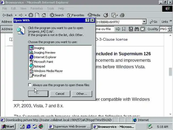The width and height of the screenshot is (173, 130).
Task: Click the round green quick launch icon
Action: pos(41,126)
